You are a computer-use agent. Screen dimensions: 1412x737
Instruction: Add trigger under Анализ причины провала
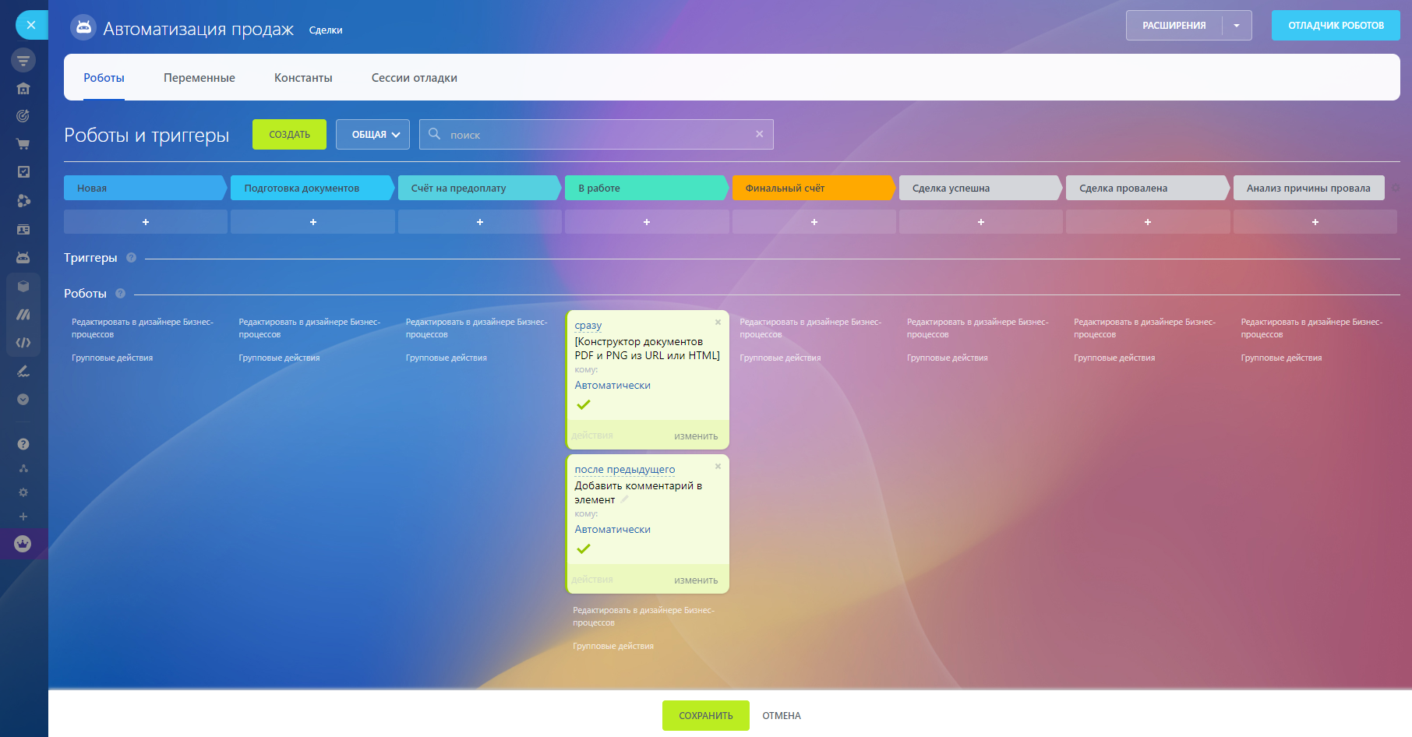click(x=1315, y=222)
